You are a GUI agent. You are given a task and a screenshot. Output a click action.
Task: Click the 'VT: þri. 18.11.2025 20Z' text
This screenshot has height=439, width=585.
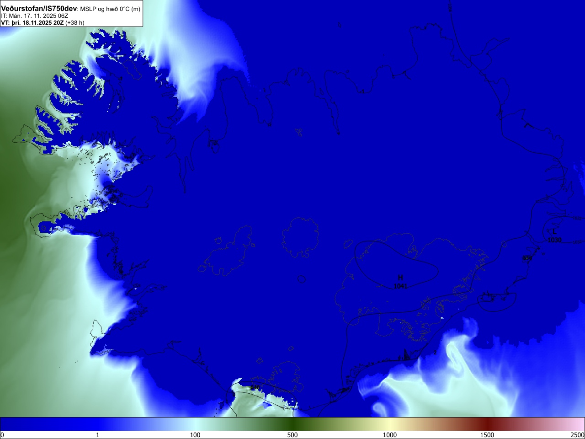click(32, 22)
